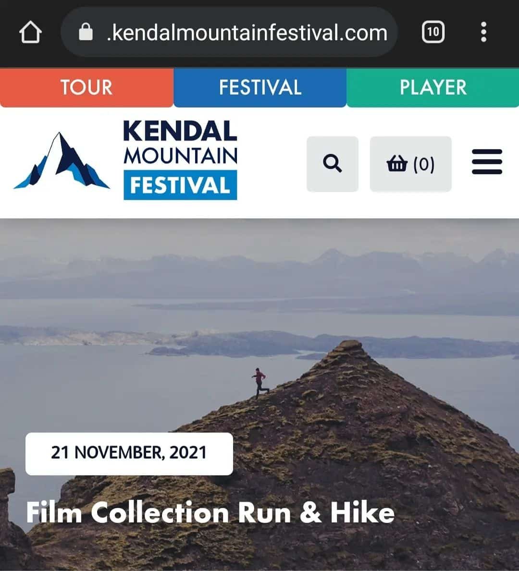
Task: Switch to the PLAYER tab
Action: (x=433, y=87)
